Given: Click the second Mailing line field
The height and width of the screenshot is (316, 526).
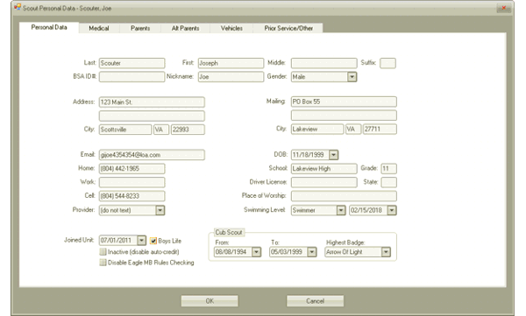Looking at the screenshot, I should click(344, 116).
